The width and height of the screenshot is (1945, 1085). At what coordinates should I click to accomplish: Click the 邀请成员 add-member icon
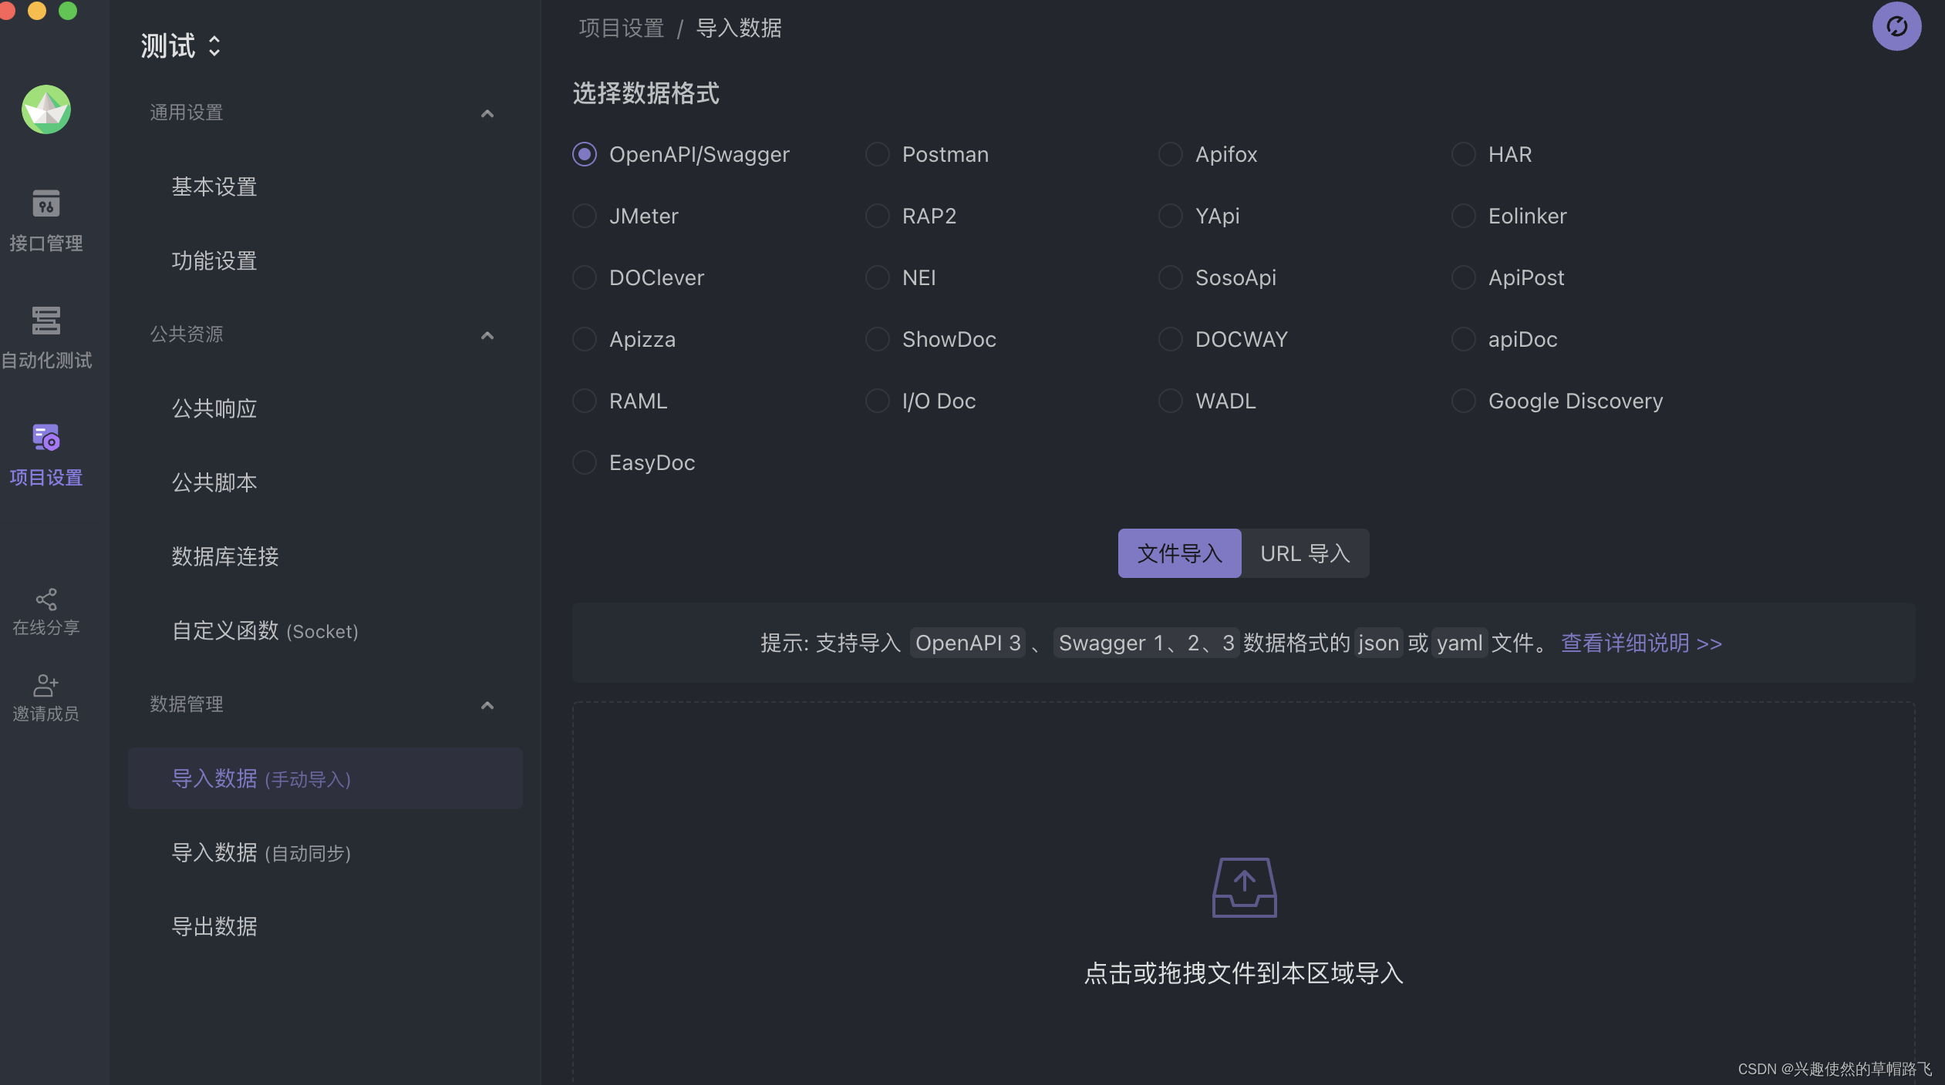(46, 685)
